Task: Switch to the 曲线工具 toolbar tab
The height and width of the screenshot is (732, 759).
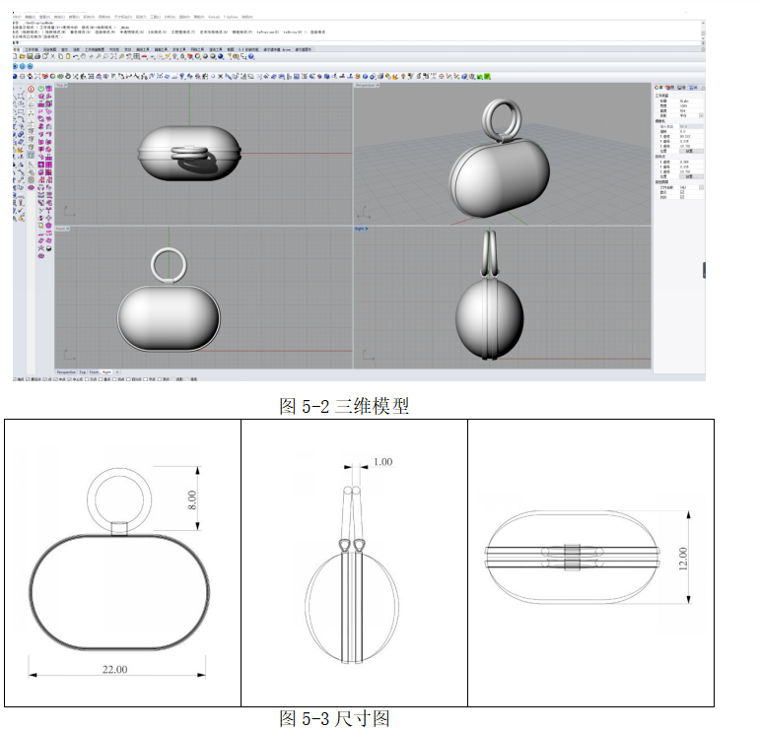Action: [x=143, y=49]
